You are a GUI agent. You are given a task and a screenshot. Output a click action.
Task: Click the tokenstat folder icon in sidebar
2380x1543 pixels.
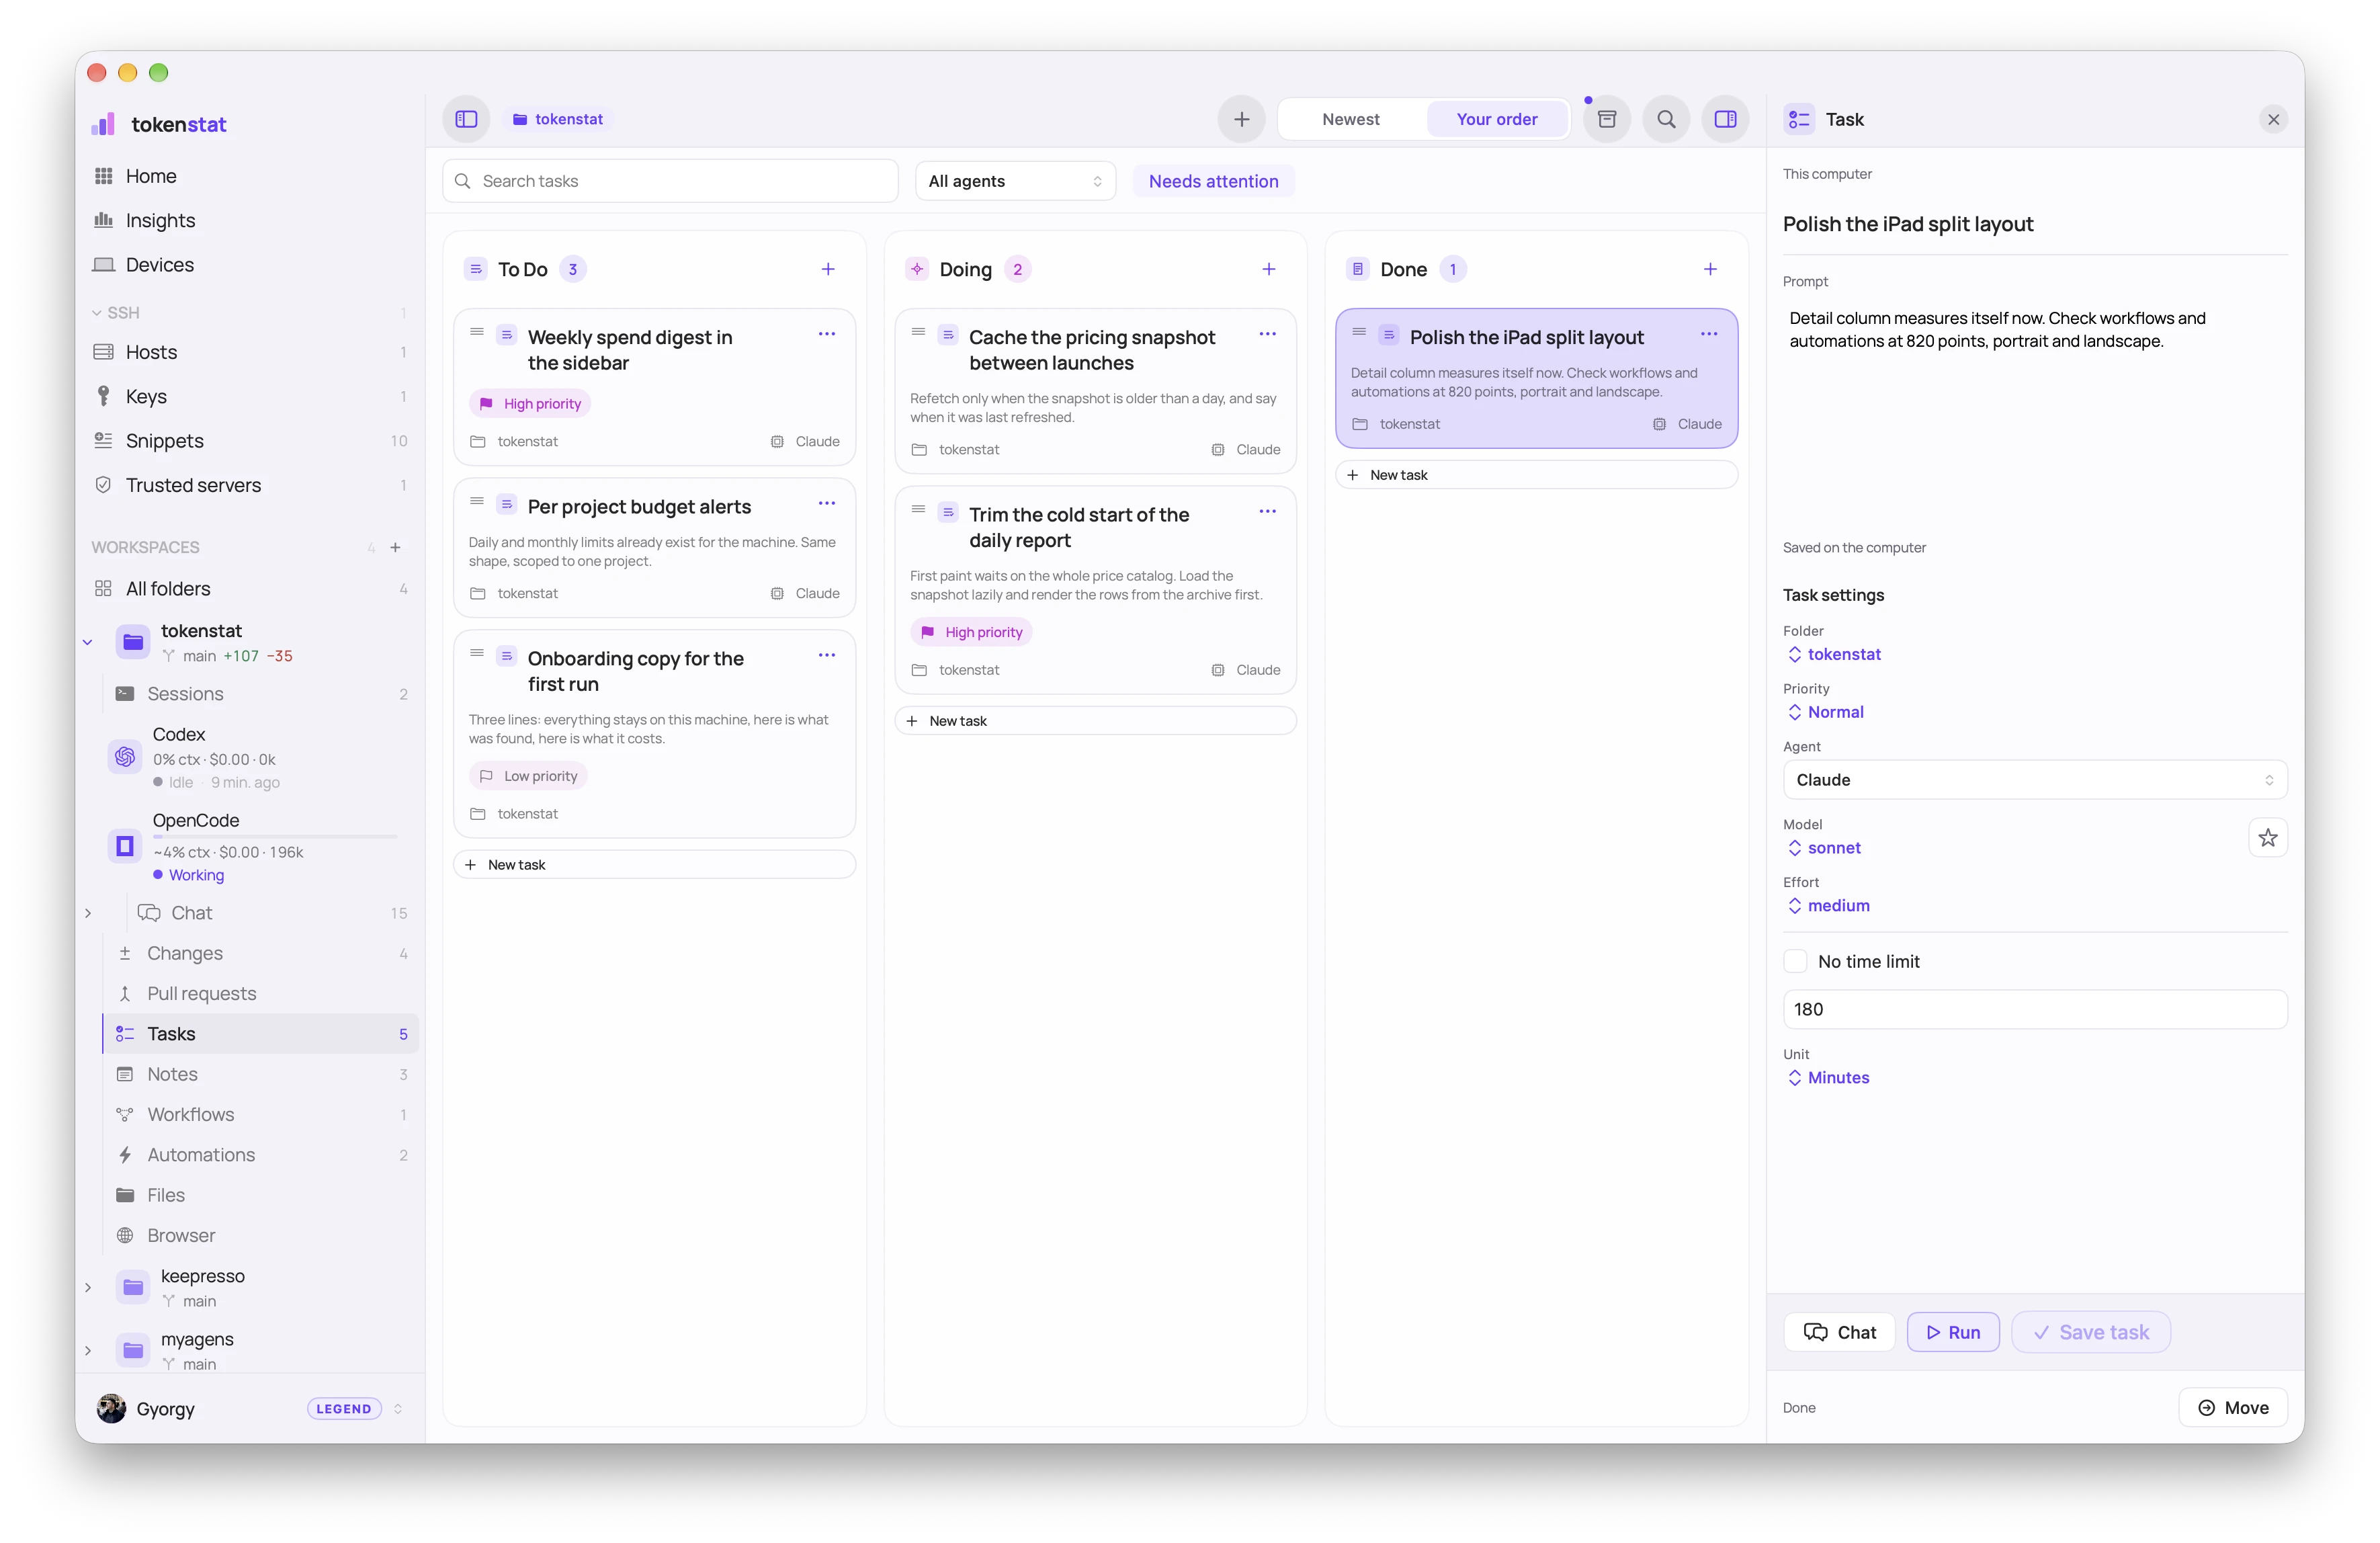coord(133,642)
